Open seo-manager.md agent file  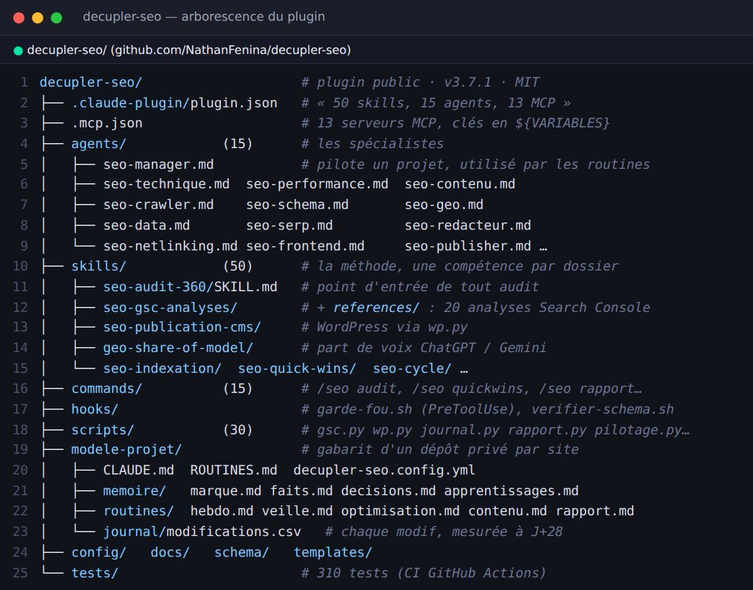(158, 164)
